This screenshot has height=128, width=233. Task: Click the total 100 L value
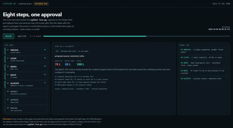pyautogui.click(x=80, y=64)
